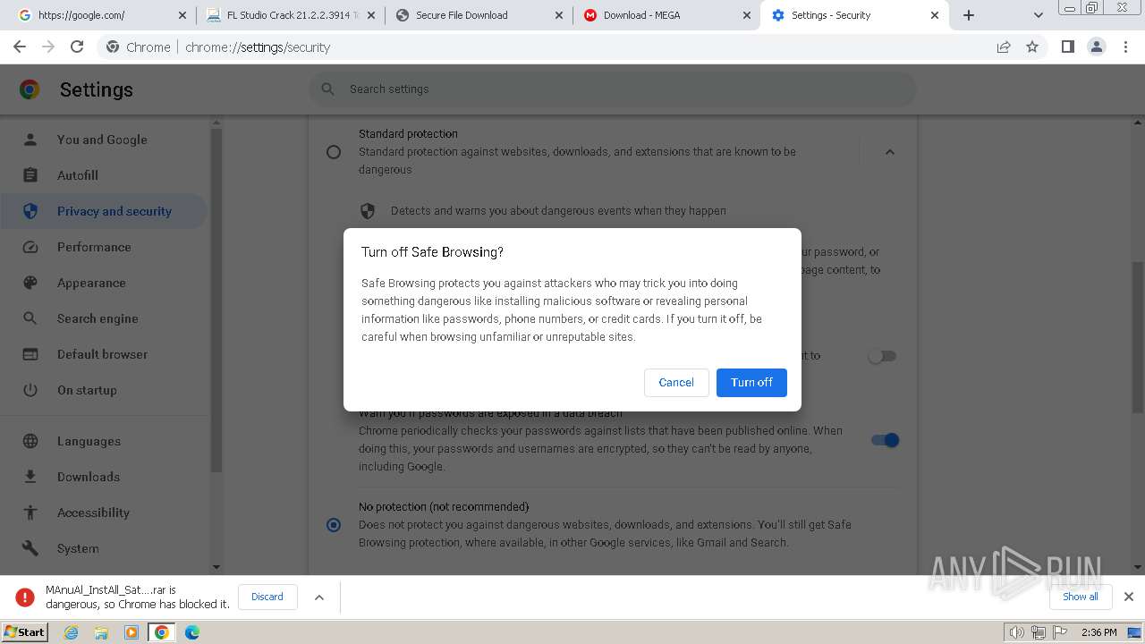Screen dimensions: 1145x644
Task: Open a new tab with plus button
Action: point(969,15)
